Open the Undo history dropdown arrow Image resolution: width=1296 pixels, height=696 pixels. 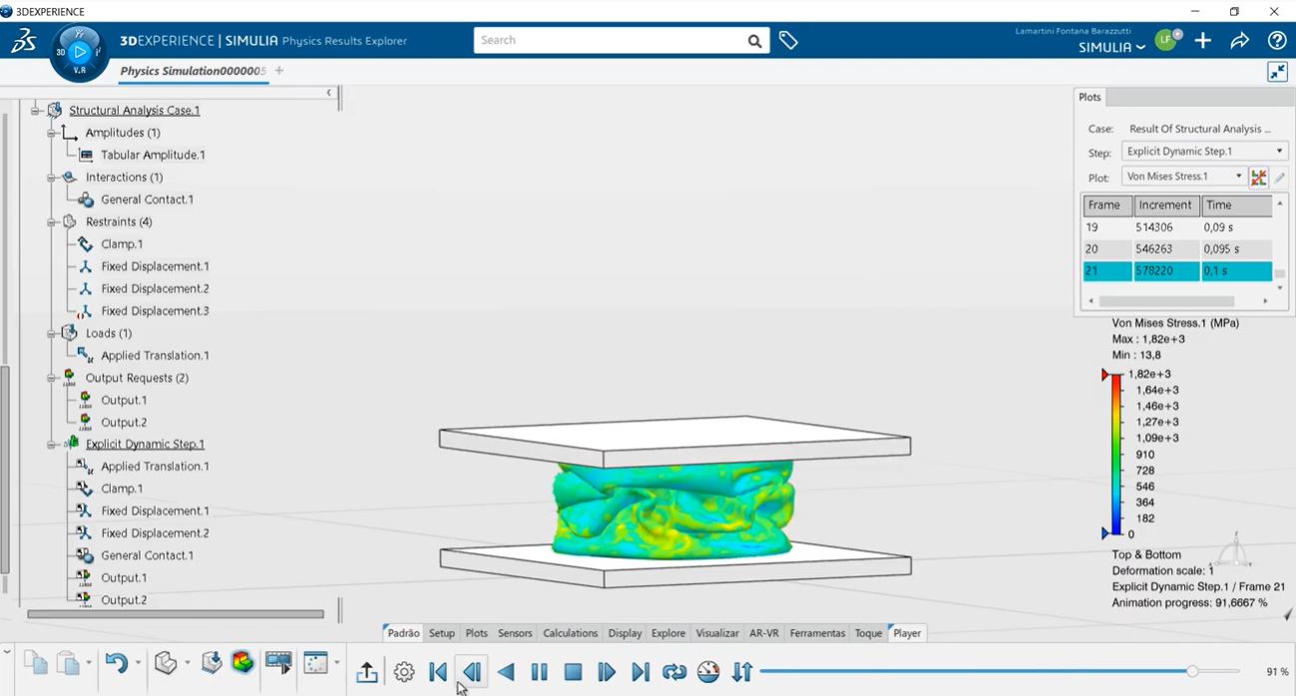pyautogui.click(x=138, y=663)
